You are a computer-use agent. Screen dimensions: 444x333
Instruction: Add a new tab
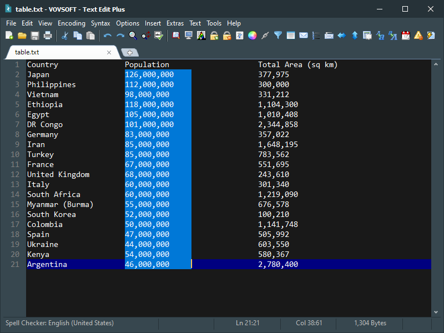(130, 52)
